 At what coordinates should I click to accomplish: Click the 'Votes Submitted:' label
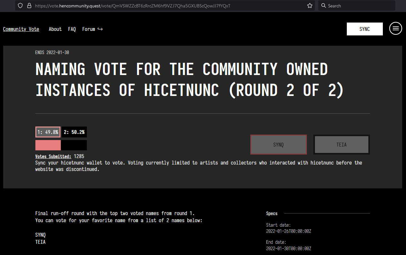(53, 156)
